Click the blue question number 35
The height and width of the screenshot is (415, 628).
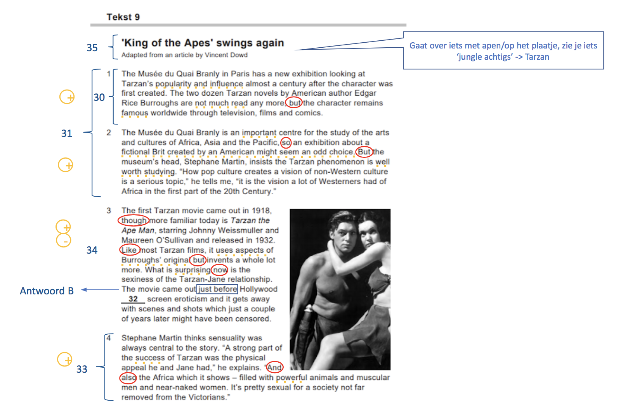tap(92, 48)
